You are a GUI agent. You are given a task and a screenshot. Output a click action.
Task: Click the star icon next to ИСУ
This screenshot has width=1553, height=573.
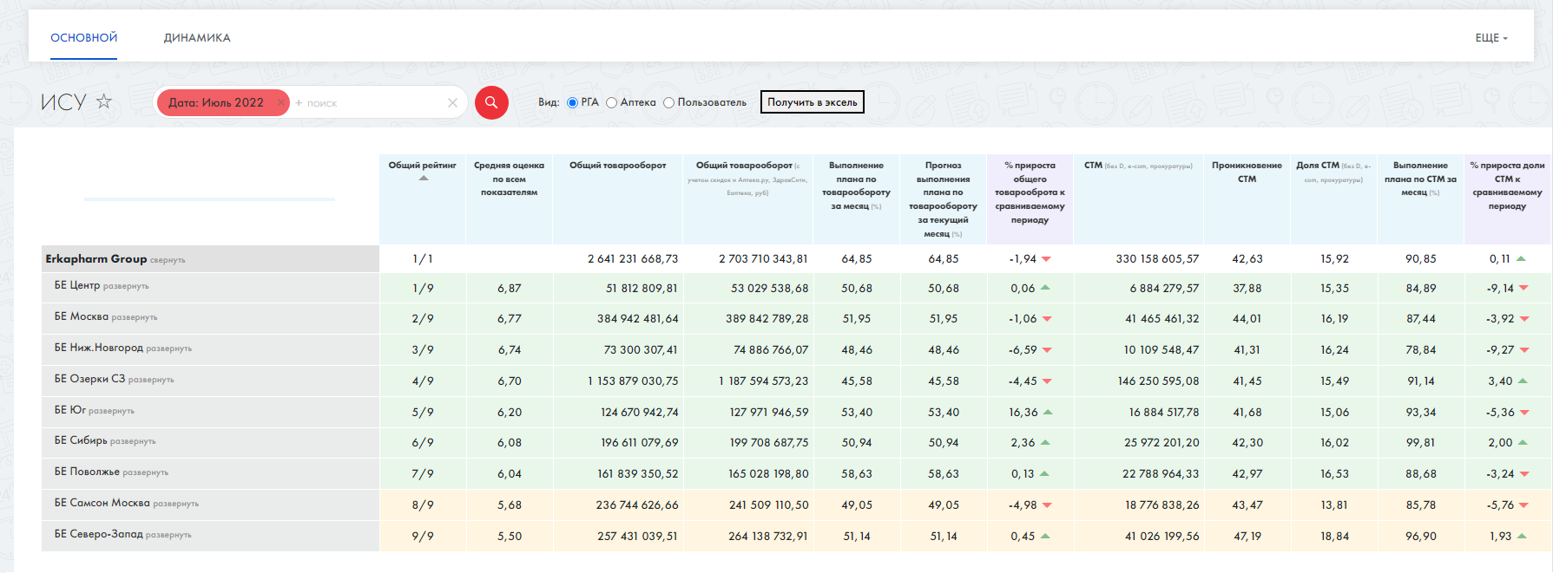pos(104,101)
